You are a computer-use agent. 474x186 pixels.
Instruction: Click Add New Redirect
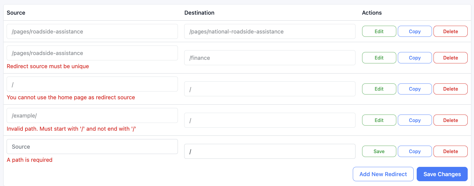(x=383, y=174)
